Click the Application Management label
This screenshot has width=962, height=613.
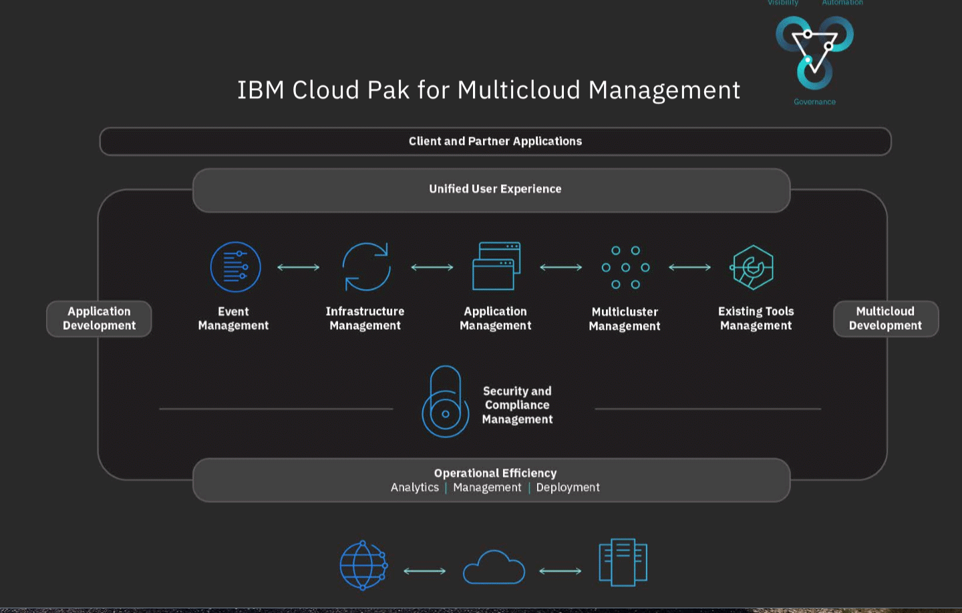click(x=495, y=319)
